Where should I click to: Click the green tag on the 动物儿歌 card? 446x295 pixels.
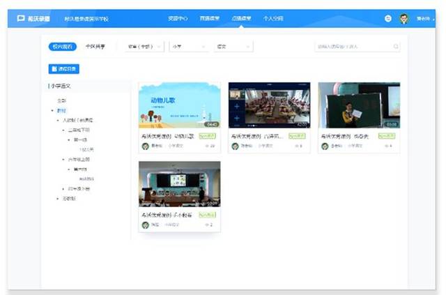point(208,136)
